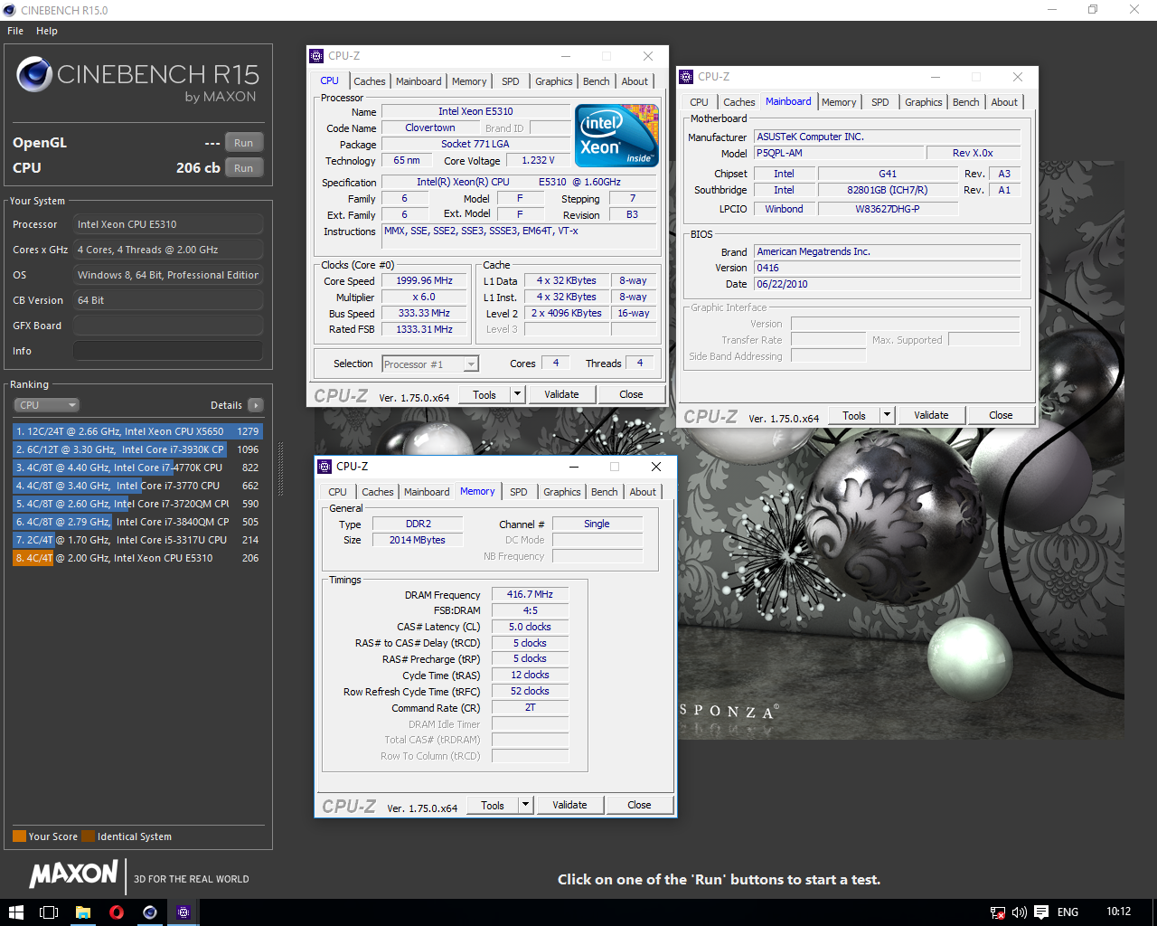This screenshot has width=1157, height=926.
Task: Click the 10:12 clock in taskbar
Action: point(1118,912)
